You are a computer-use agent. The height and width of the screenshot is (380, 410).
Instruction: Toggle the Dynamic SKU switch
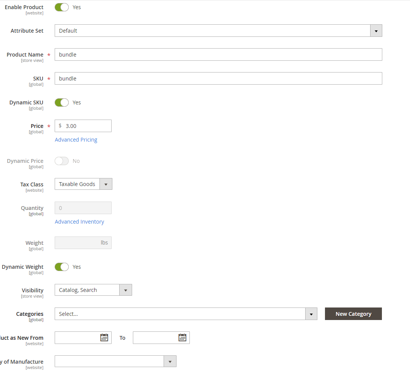tap(62, 102)
